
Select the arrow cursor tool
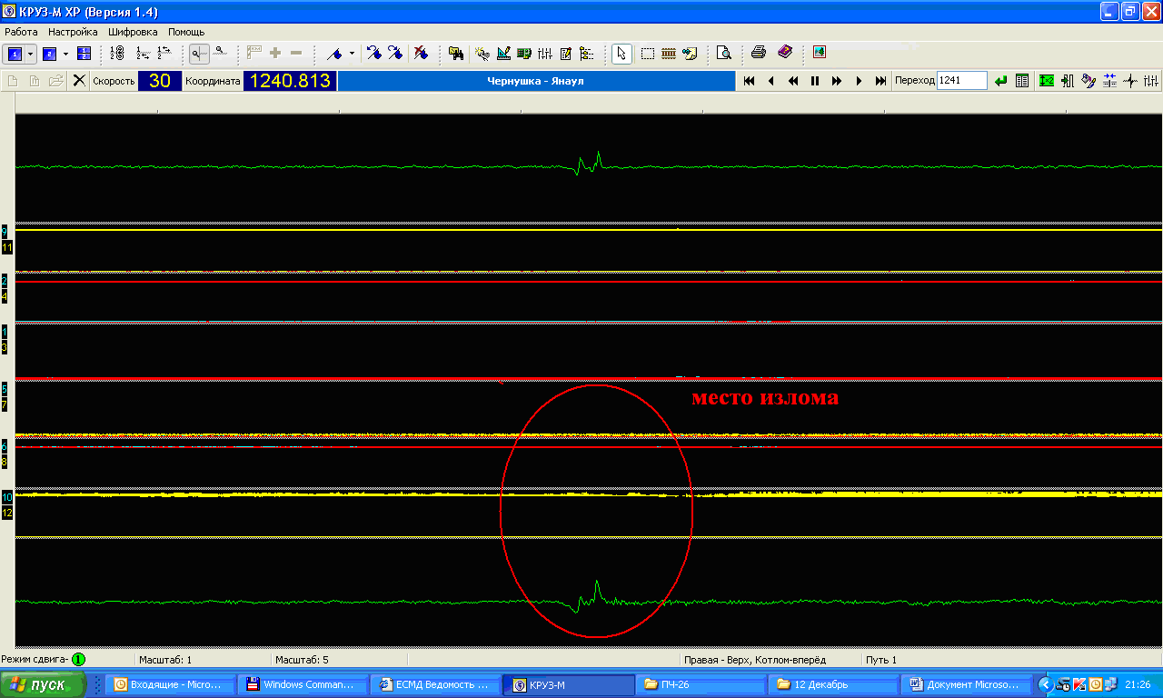(621, 53)
